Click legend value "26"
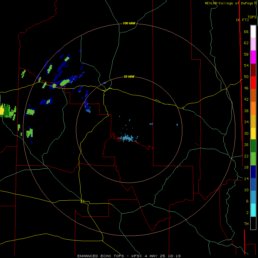Screen dimensions: 258x258 (246, 145)
